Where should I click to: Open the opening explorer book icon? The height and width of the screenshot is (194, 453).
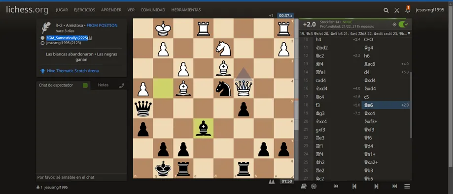[x=303, y=186]
